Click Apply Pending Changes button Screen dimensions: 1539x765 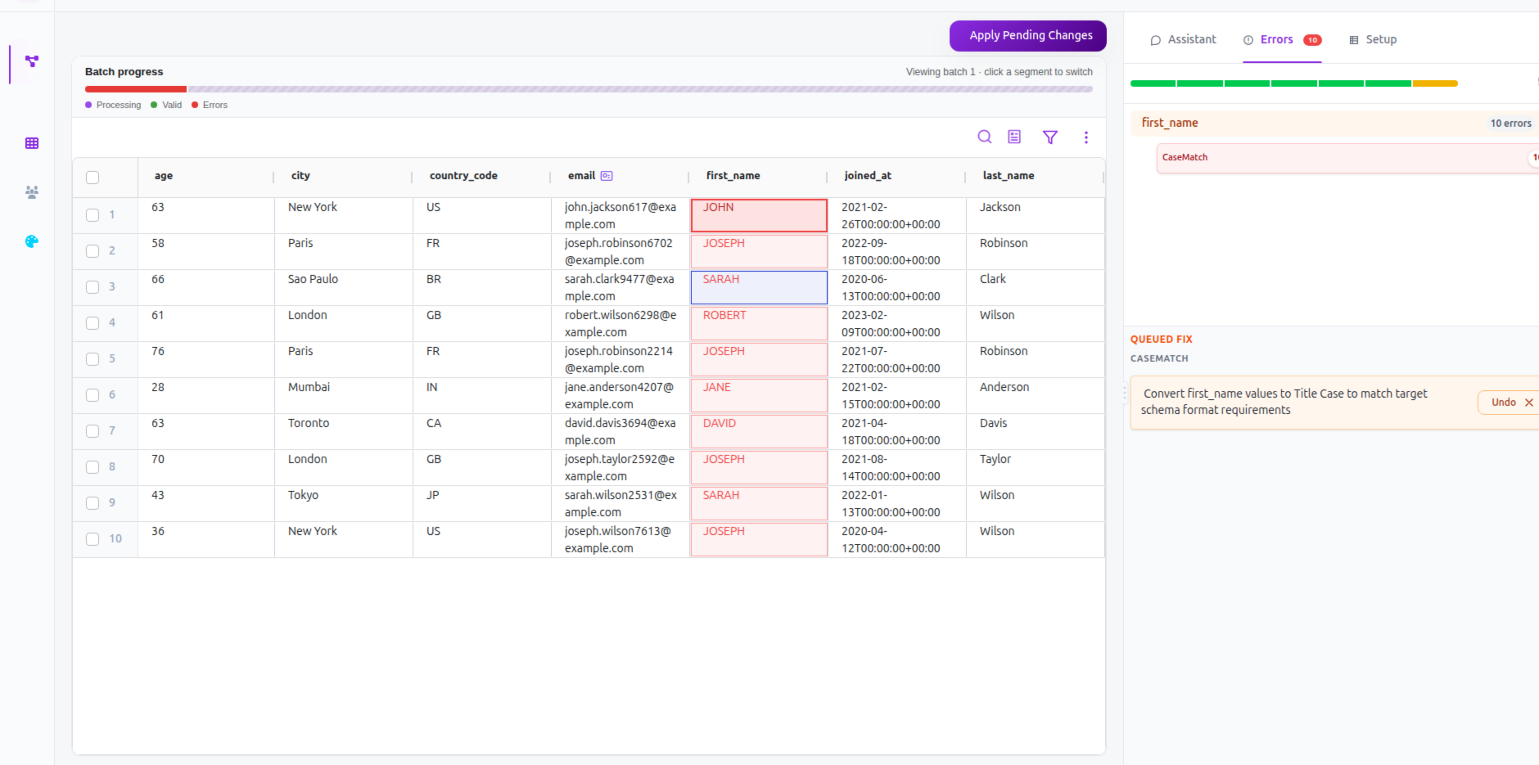[1028, 35]
